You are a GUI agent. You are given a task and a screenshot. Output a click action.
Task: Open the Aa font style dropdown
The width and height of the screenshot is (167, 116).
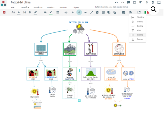[x=13, y=12]
